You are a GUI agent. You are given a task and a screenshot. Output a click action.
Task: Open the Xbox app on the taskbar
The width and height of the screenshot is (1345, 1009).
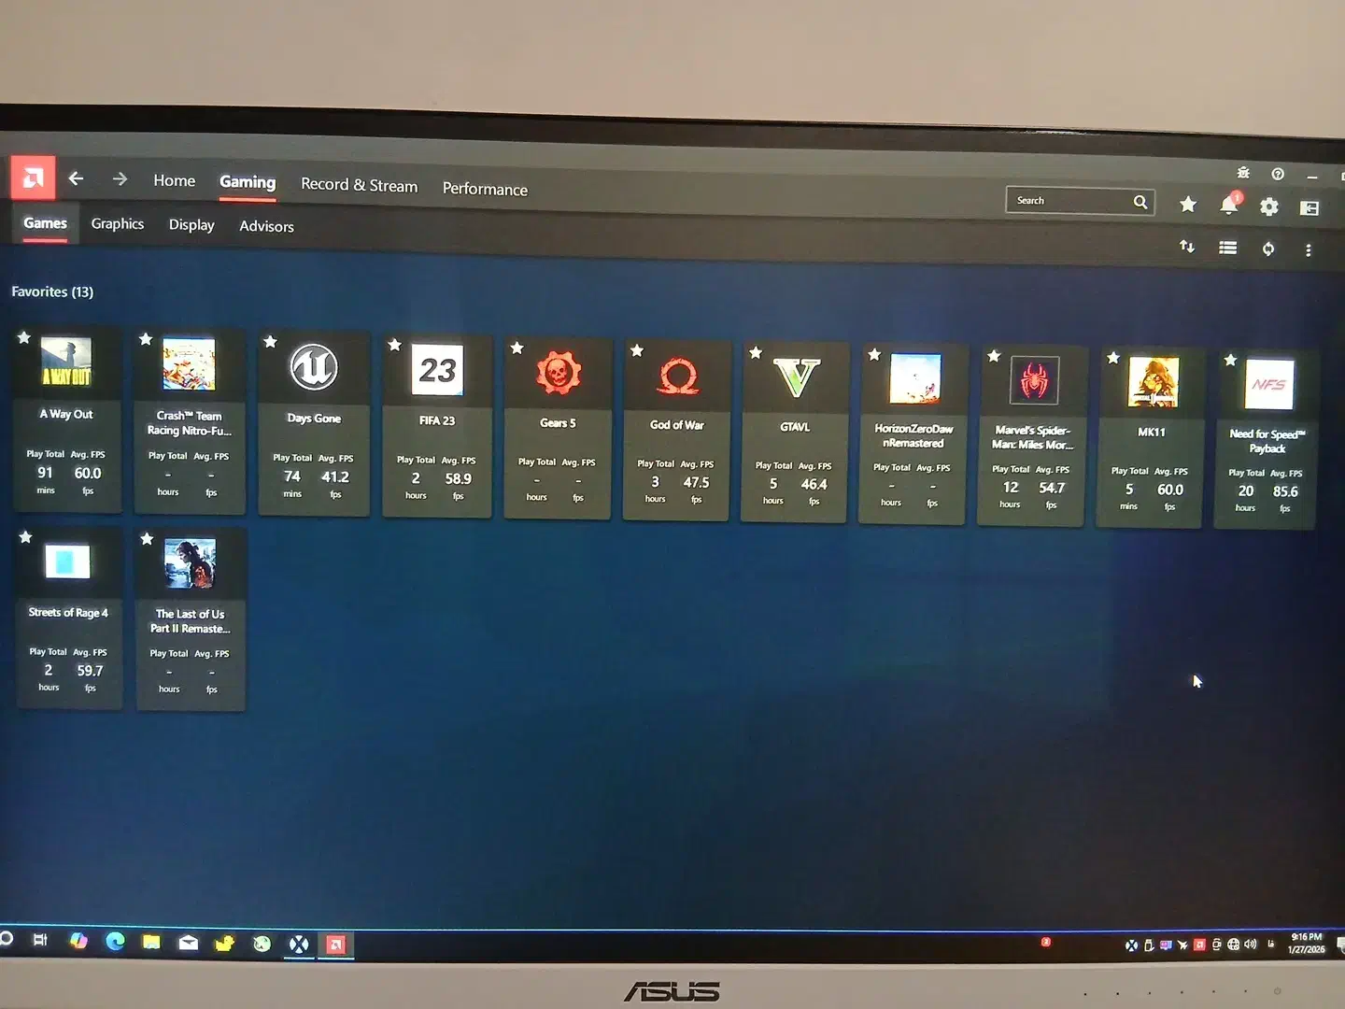click(x=299, y=944)
